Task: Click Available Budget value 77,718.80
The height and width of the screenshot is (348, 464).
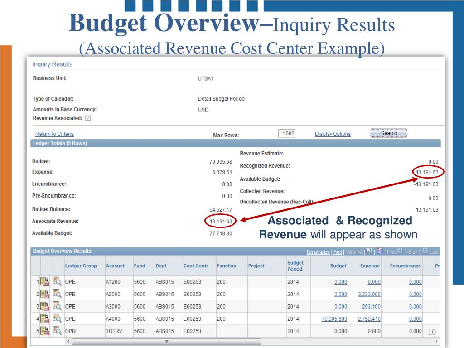Action: pos(221,233)
